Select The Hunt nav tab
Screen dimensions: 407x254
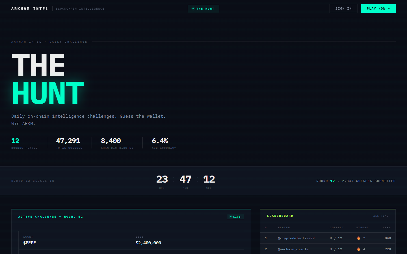coord(203,9)
